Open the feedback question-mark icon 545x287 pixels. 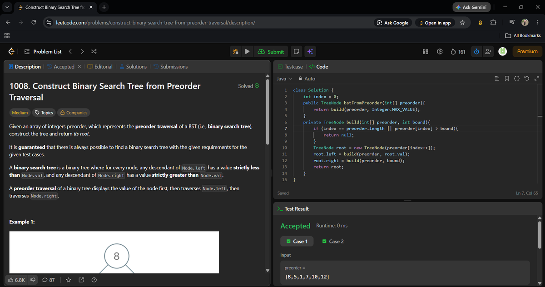click(94, 280)
